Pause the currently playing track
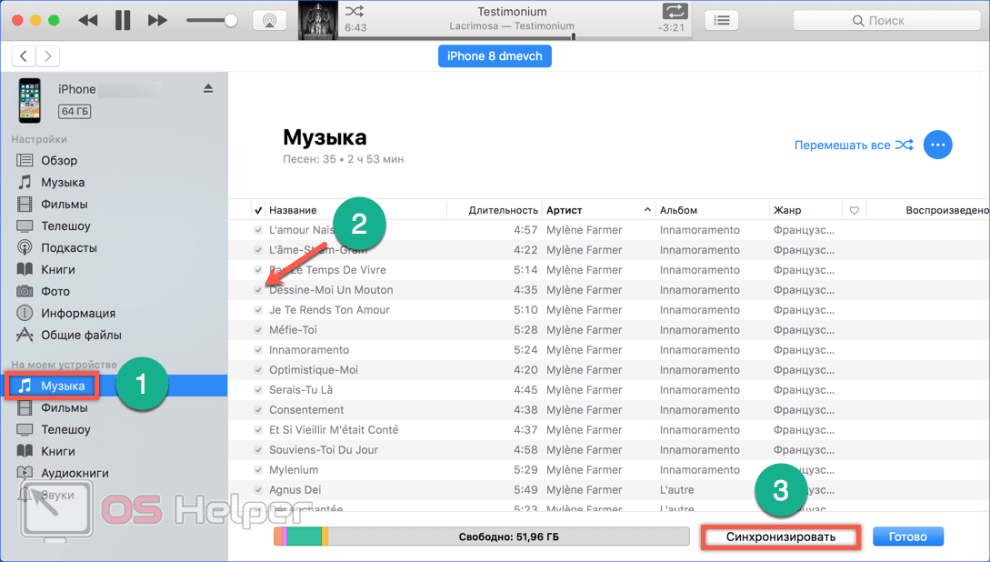Viewport: 990px width, 562px height. (x=123, y=20)
